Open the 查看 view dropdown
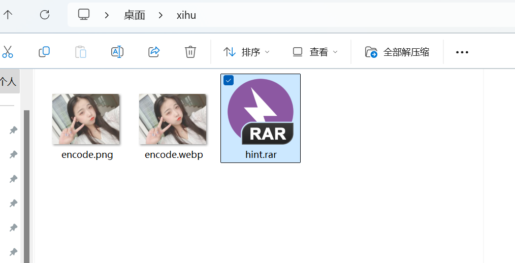This screenshot has height=263, width=515. point(315,52)
